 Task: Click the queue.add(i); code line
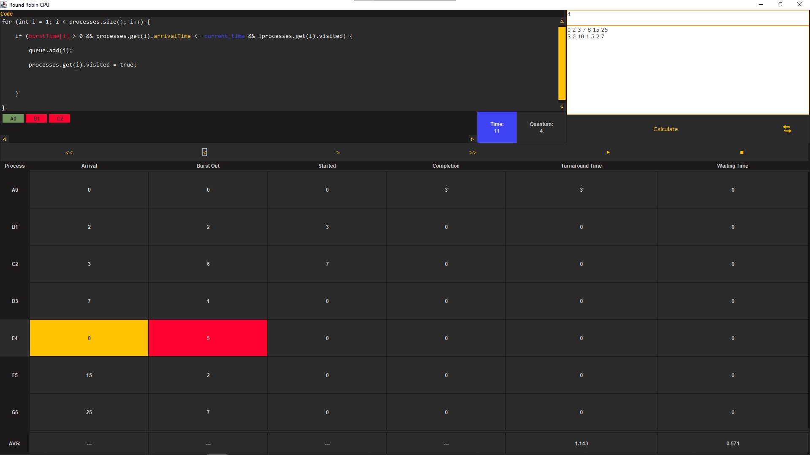pyautogui.click(x=50, y=51)
